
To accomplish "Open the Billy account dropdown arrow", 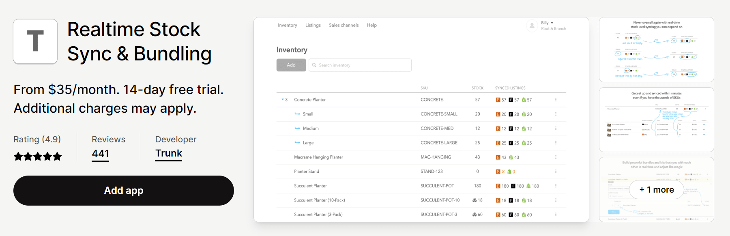I will tap(552, 23).
